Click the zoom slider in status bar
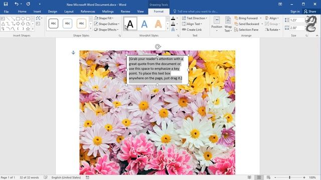Screen dimensions: 321x180 click(290, 177)
